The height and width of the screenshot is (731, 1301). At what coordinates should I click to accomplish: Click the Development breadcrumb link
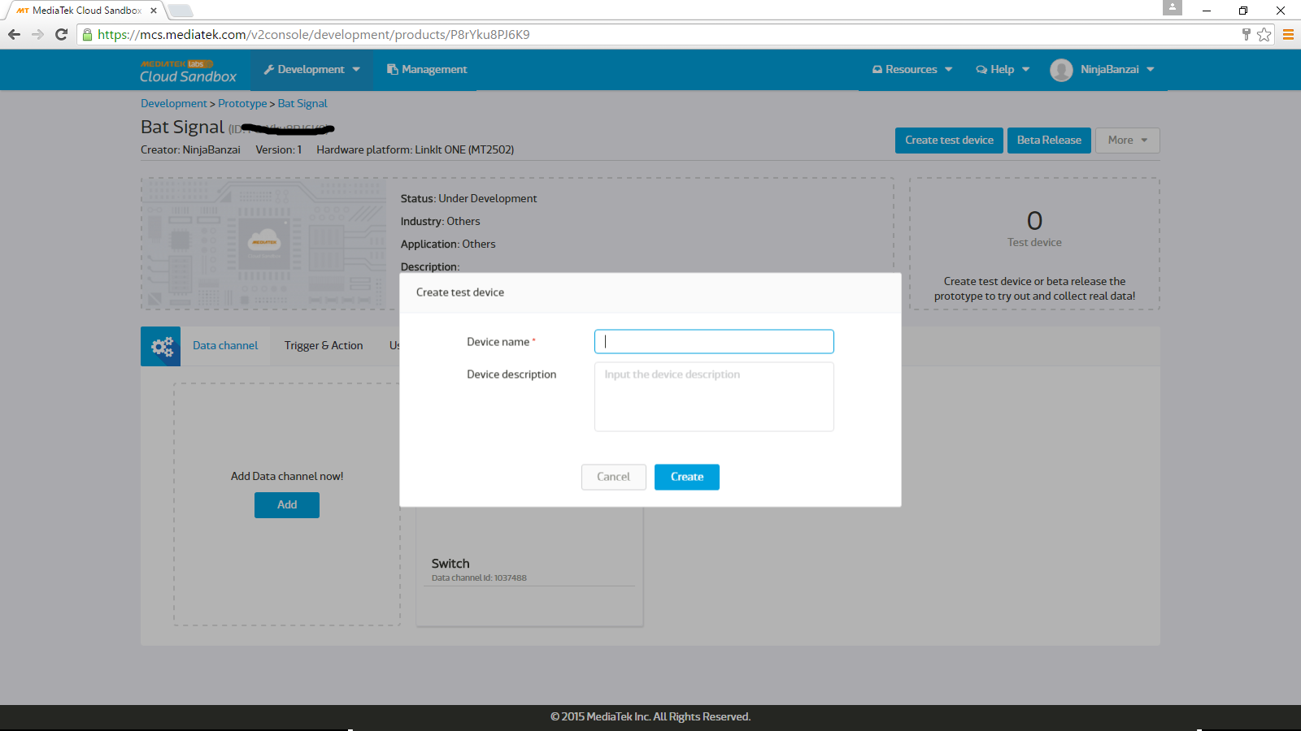click(174, 103)
